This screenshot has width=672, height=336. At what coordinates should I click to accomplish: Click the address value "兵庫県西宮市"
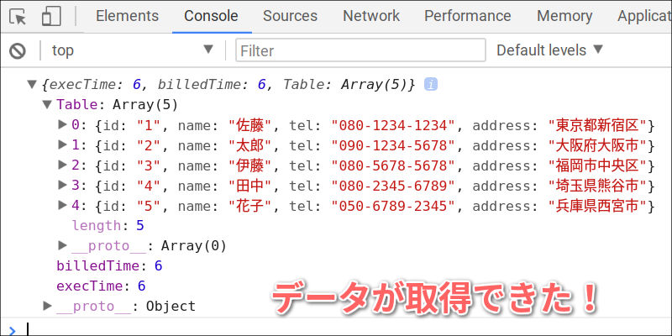[598, 206]
